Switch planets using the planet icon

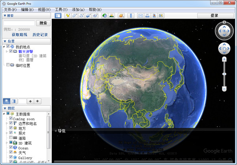click(121, 16)
